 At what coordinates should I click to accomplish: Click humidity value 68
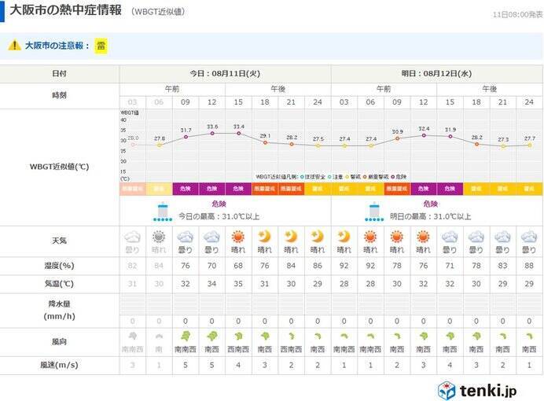[x=238, y=266]
